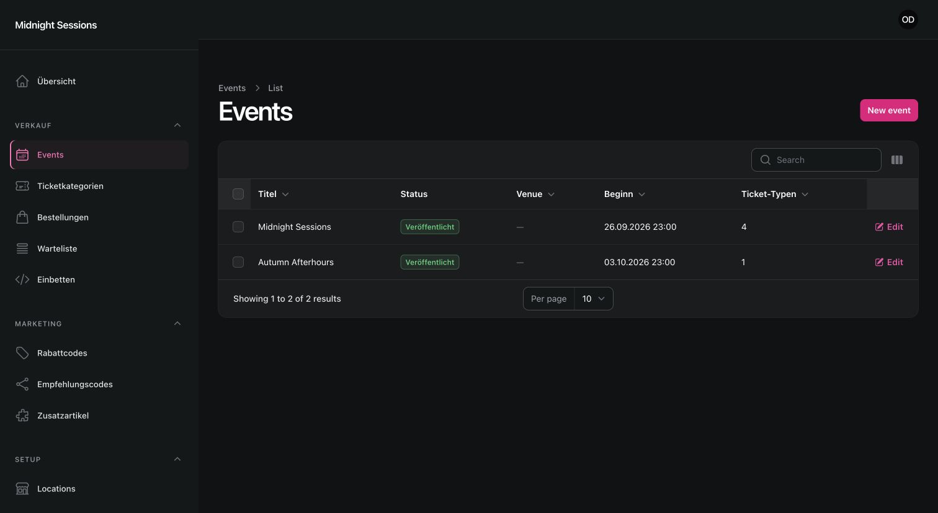Click Edit label for Midnight Sessions
Screen dimensions: 938x513
[895, 227]
